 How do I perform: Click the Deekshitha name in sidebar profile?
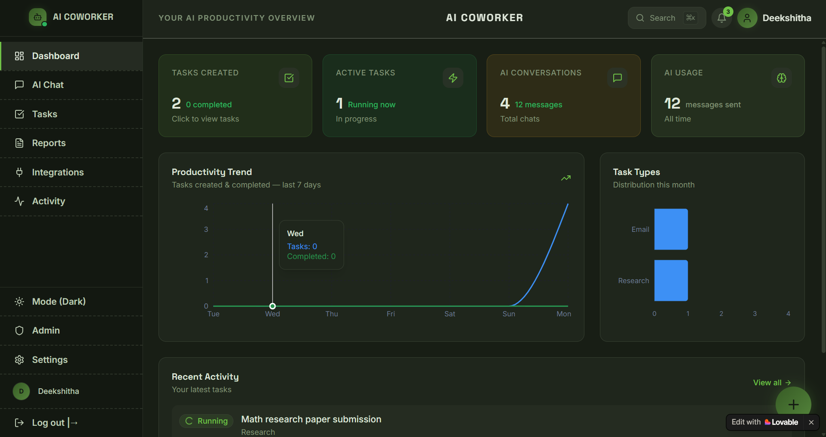click(x=59, y=391)
